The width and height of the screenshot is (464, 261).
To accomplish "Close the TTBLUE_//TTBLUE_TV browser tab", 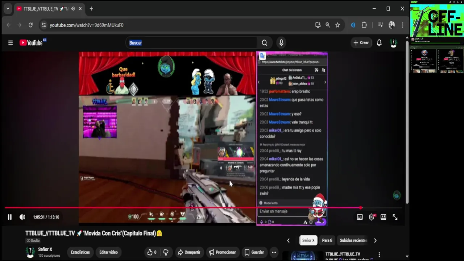I will pos(80,9).
